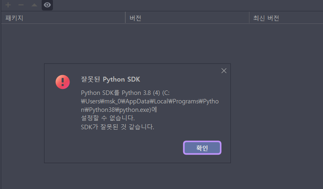Click the 잘못된 Python SDK dialog title

[x=110, y=79]
